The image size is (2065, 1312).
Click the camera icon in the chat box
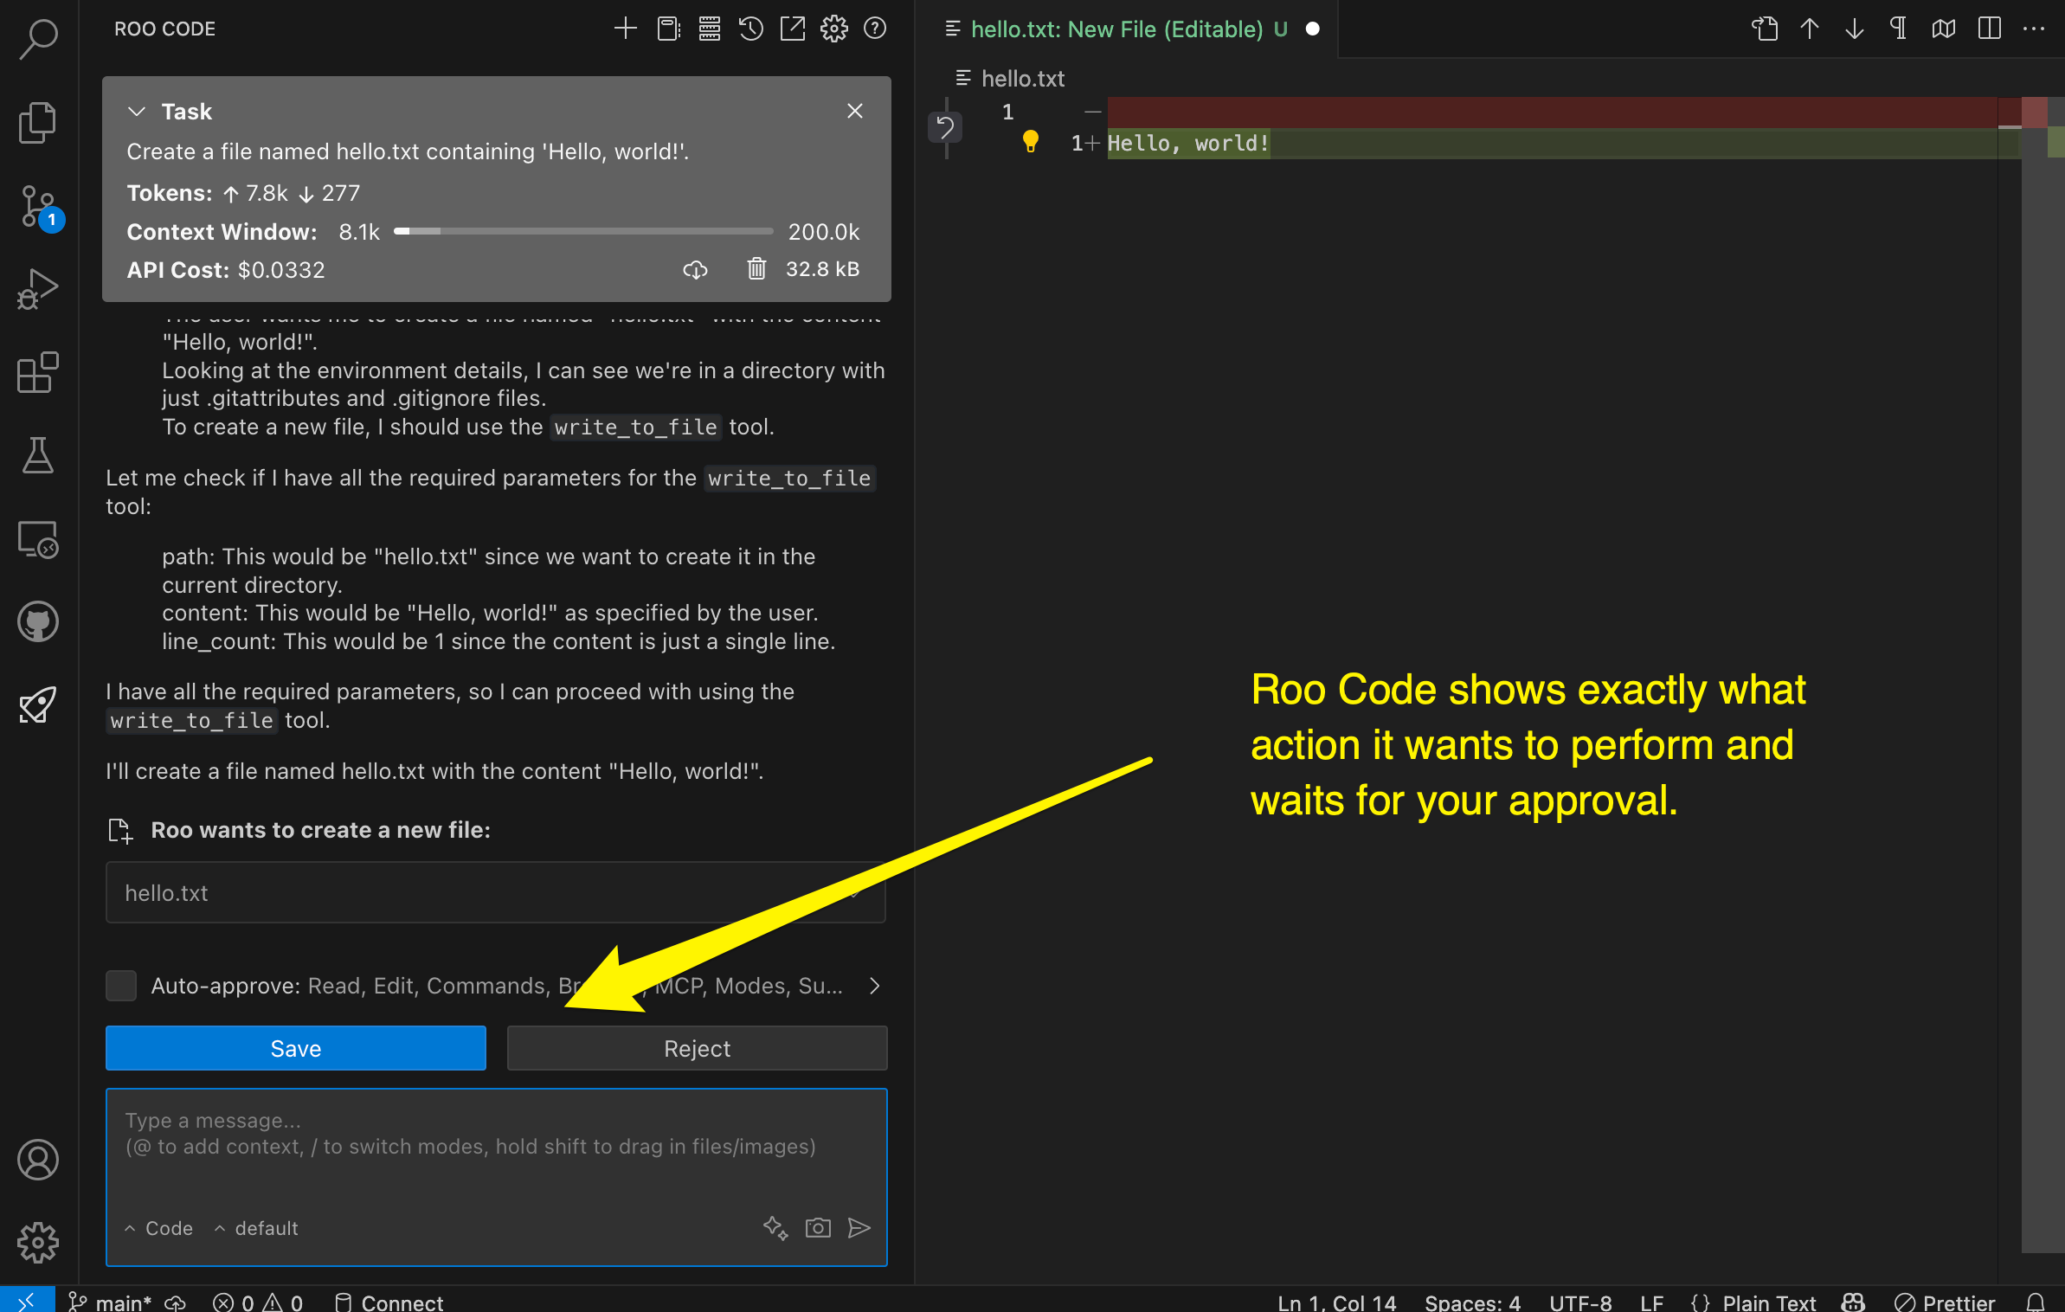(x=818, y=1228)
